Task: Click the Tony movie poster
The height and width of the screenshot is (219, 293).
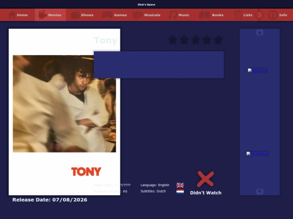Action: (64, 112)
